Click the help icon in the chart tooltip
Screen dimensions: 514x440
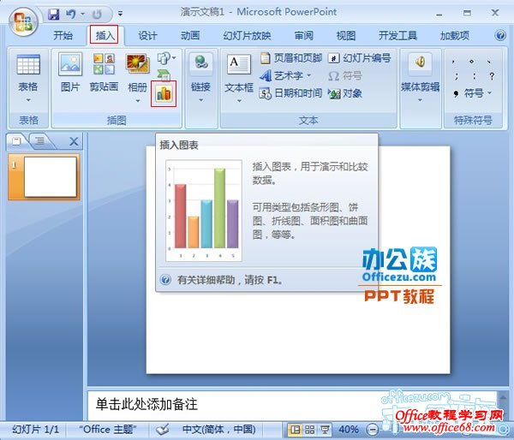pyautogui.click(x=165, y=280)
